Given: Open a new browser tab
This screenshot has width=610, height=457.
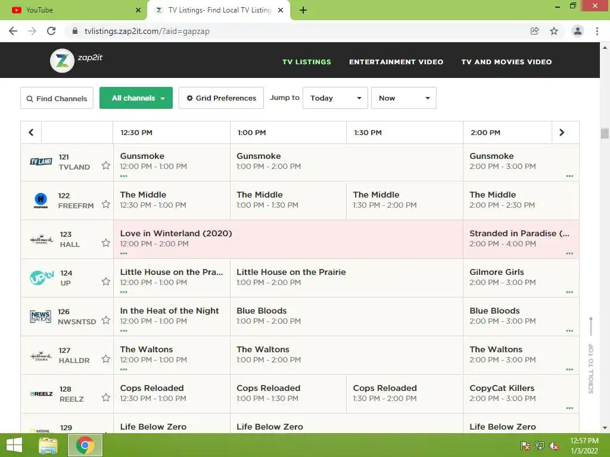Looking at the screenshot, I should tap(303, 10).
